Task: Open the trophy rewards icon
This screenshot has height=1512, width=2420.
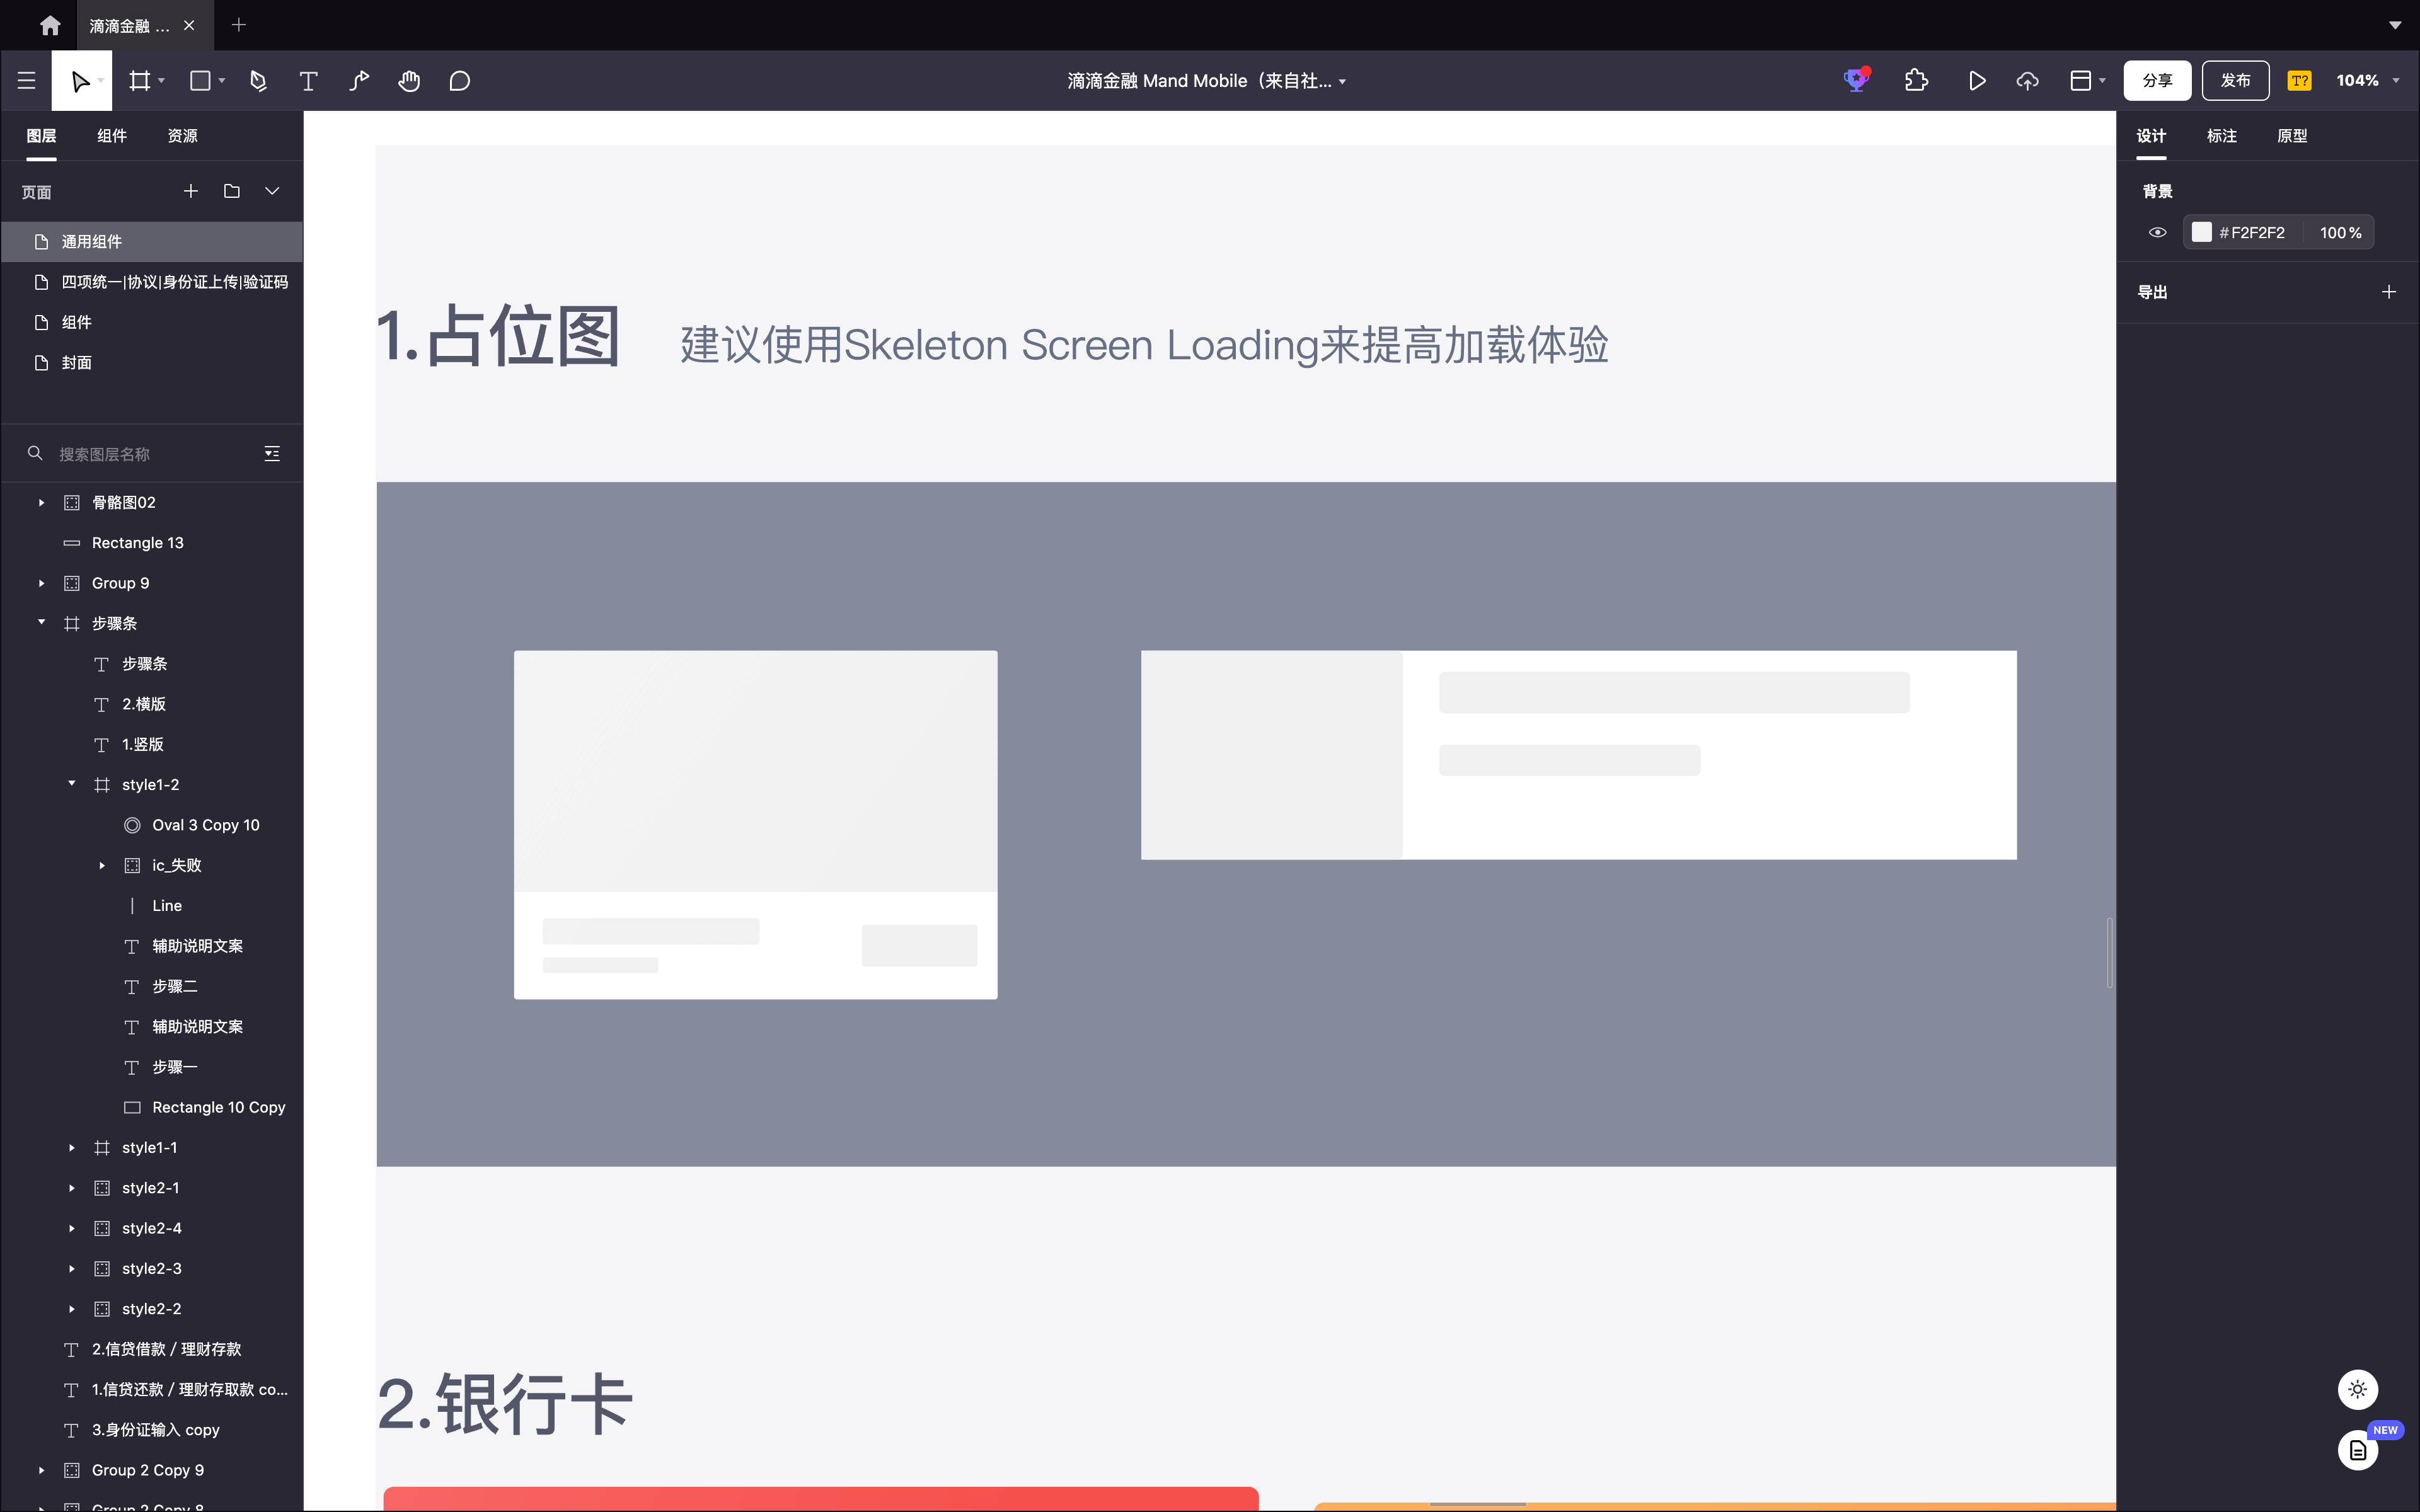Action: [x=1857, y=80]
